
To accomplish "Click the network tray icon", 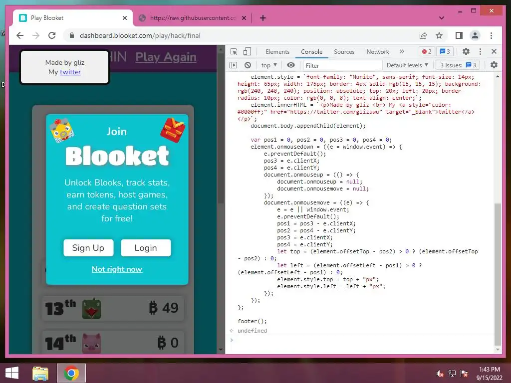I will [452, 374].
